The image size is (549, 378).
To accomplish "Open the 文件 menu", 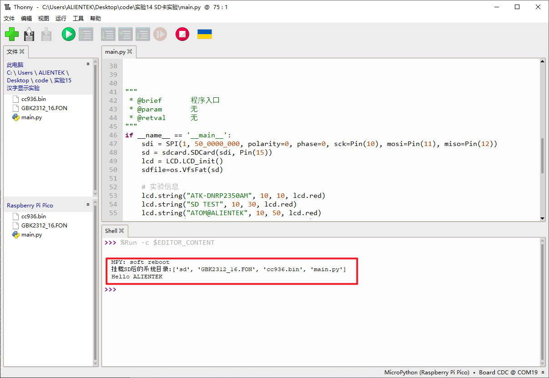I will click(10, 19).
